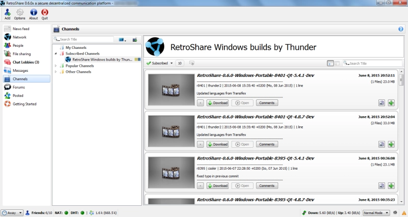
Task: Open News feed in sidebar
Action: (27, 29)
